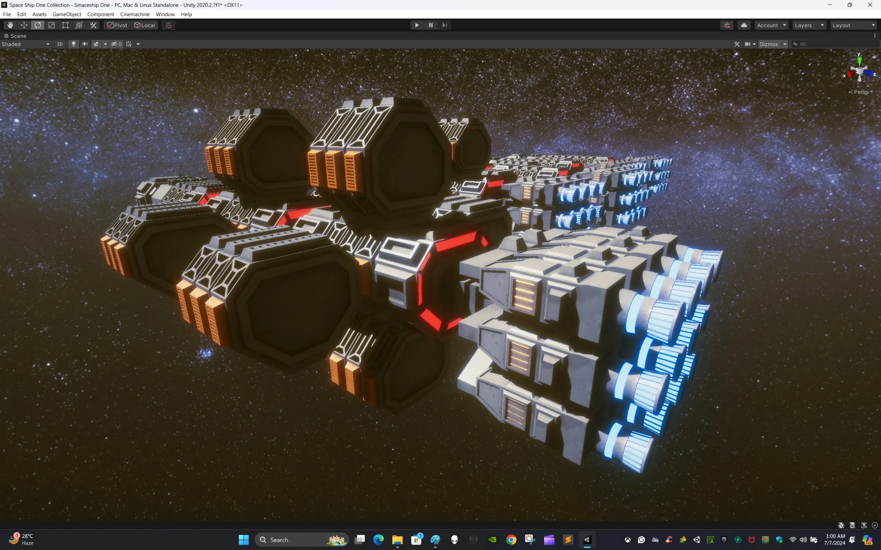Open the Shaded draw mode dropdown

tap(25, 44)
